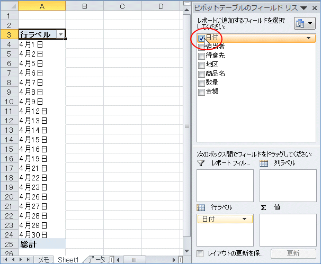
Task: Click the horizontal scrollbar right arrow
Action: point(174,260)
